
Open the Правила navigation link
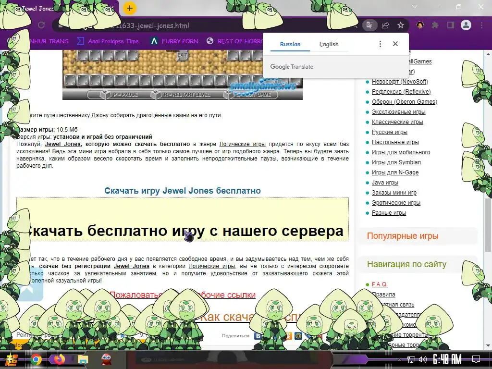point(383,295)
